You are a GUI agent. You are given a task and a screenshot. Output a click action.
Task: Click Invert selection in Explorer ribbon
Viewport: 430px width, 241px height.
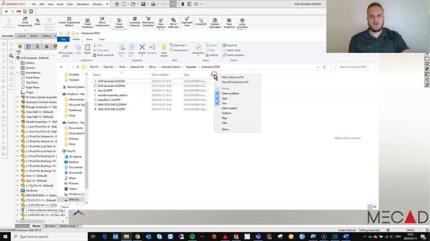tap(233, 55)
